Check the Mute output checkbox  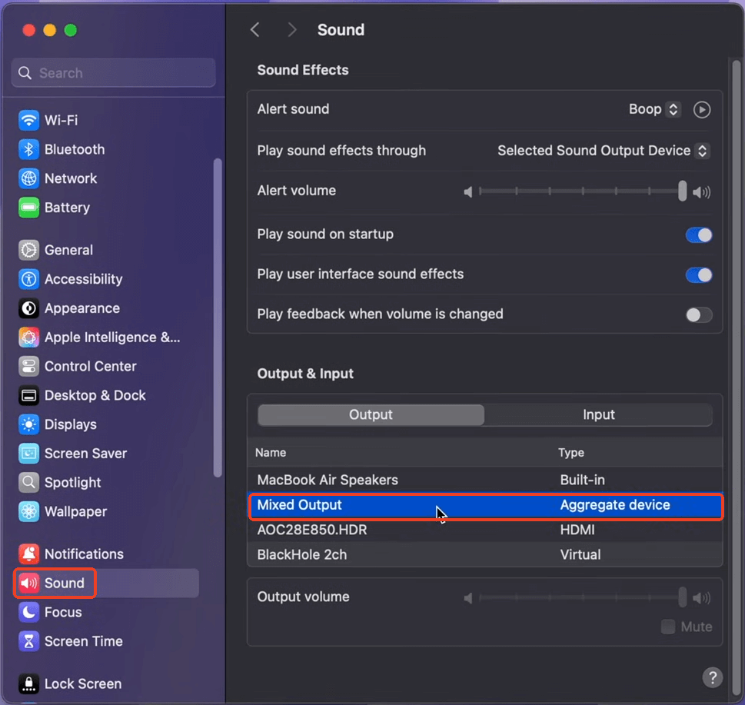(667, 627)
